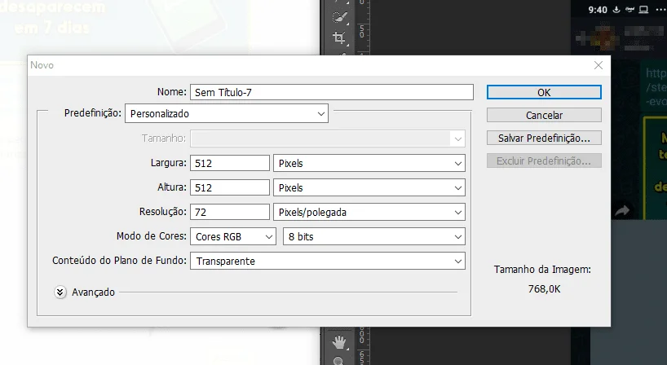The width and height of the screenshot is (667, 365).
Task: Click Salvar Predefinição button
Action: [x=544, y=138]
